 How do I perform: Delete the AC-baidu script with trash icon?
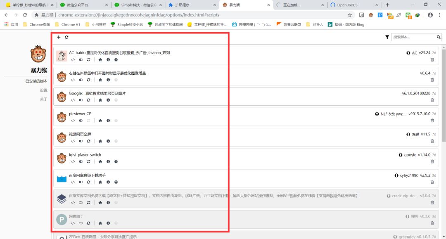click(432, 60)
